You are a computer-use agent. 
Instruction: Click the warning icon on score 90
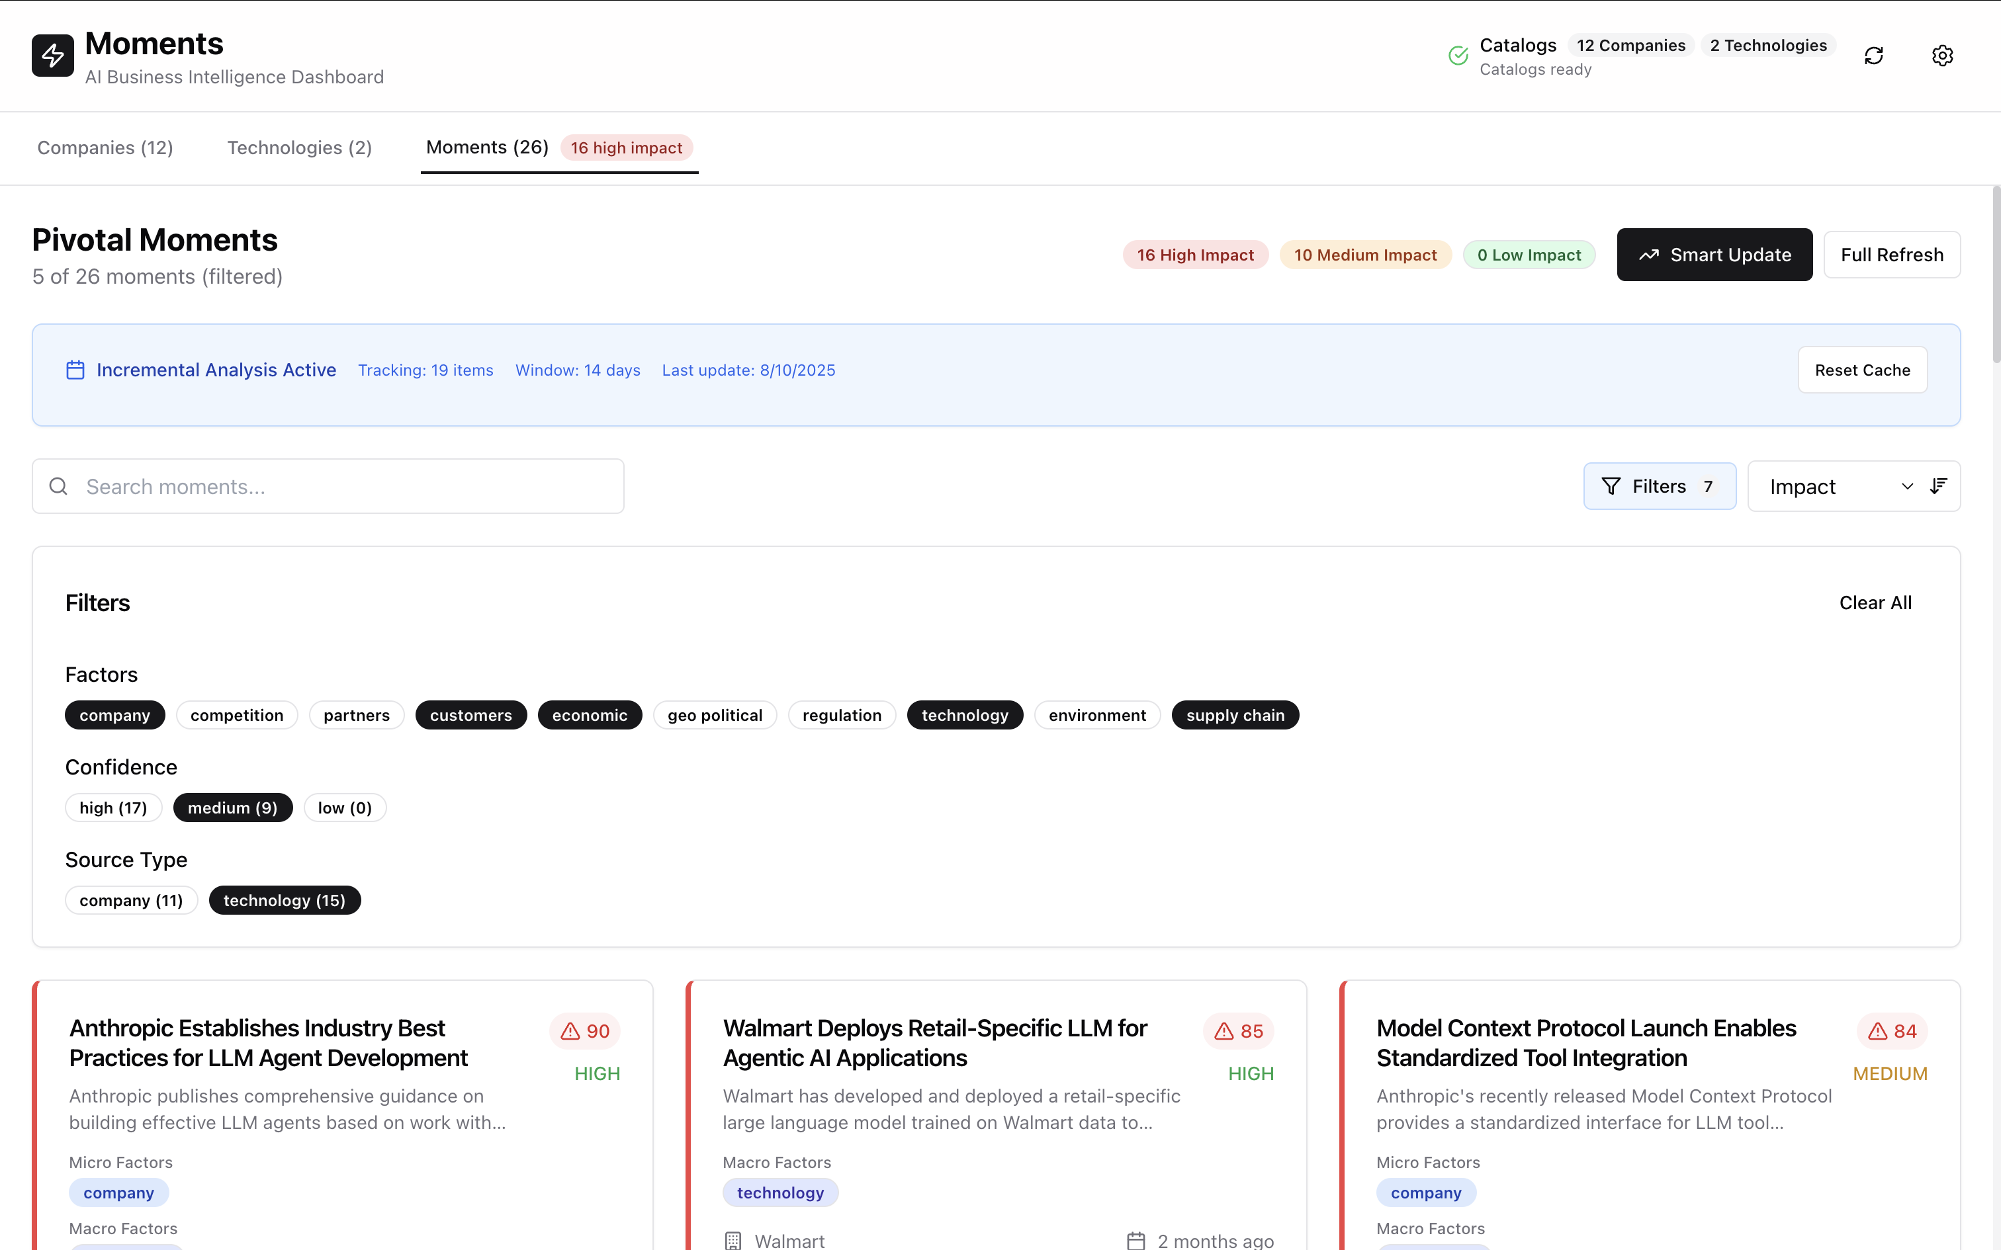570,1031
